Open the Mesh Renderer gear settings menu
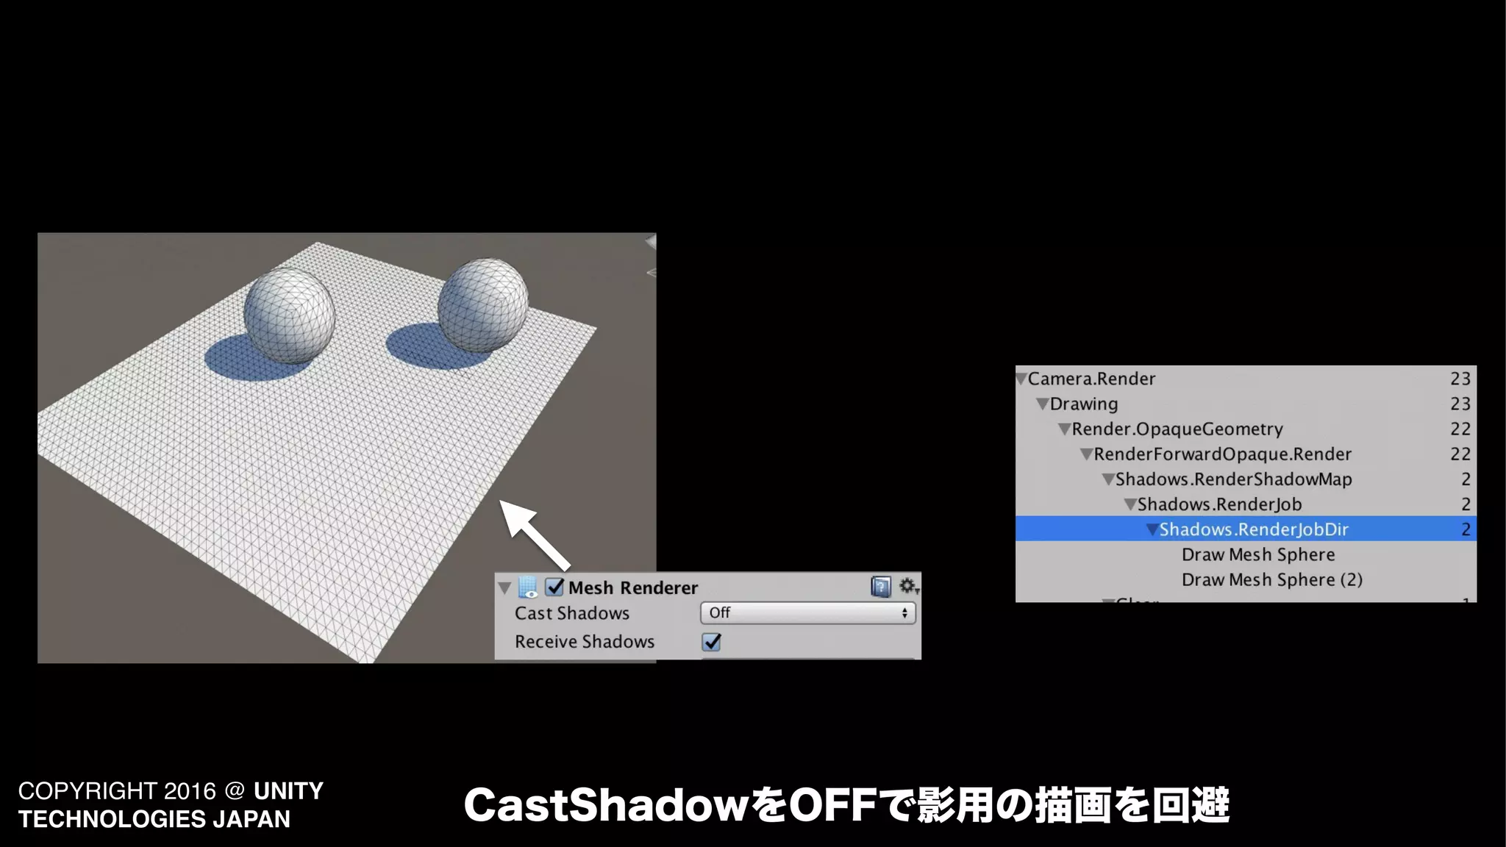The width and height of the screenshot is (1506, 847). pyautogui.click(x=909, y=586)
